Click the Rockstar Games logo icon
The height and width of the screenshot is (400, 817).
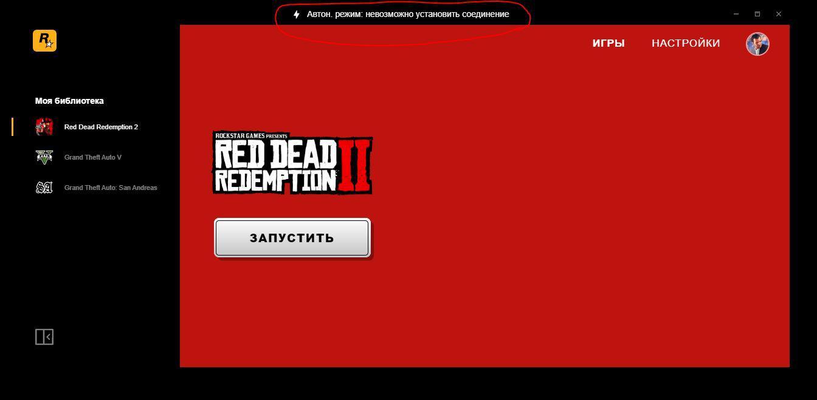[44, 41]
